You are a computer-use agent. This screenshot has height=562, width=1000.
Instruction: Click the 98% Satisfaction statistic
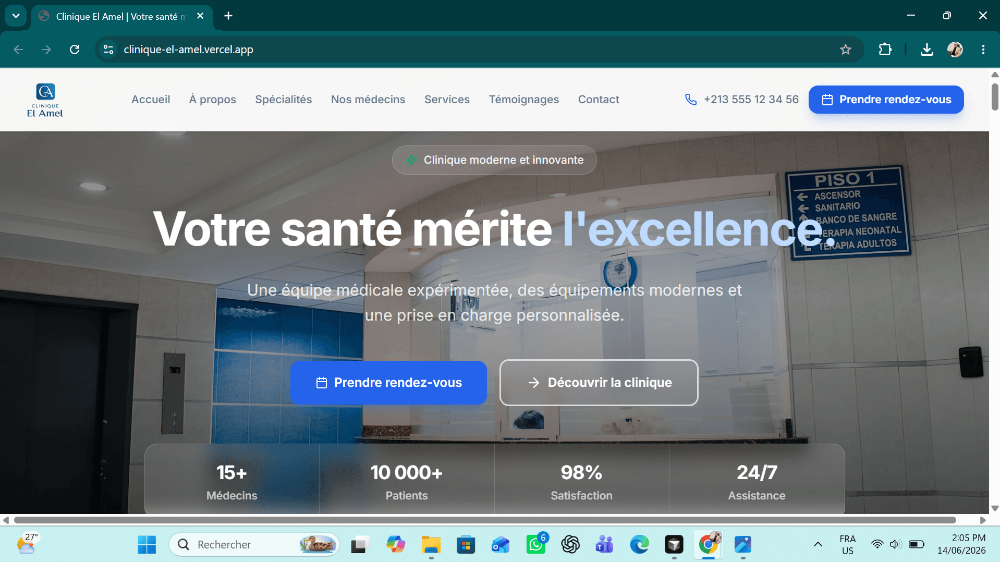click(x=581, y=482)
